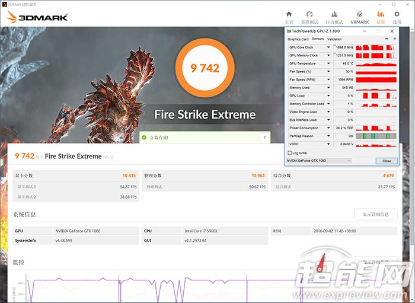
Task: Click the GPU Temperature history graph
Action: (x=376, y=63)
